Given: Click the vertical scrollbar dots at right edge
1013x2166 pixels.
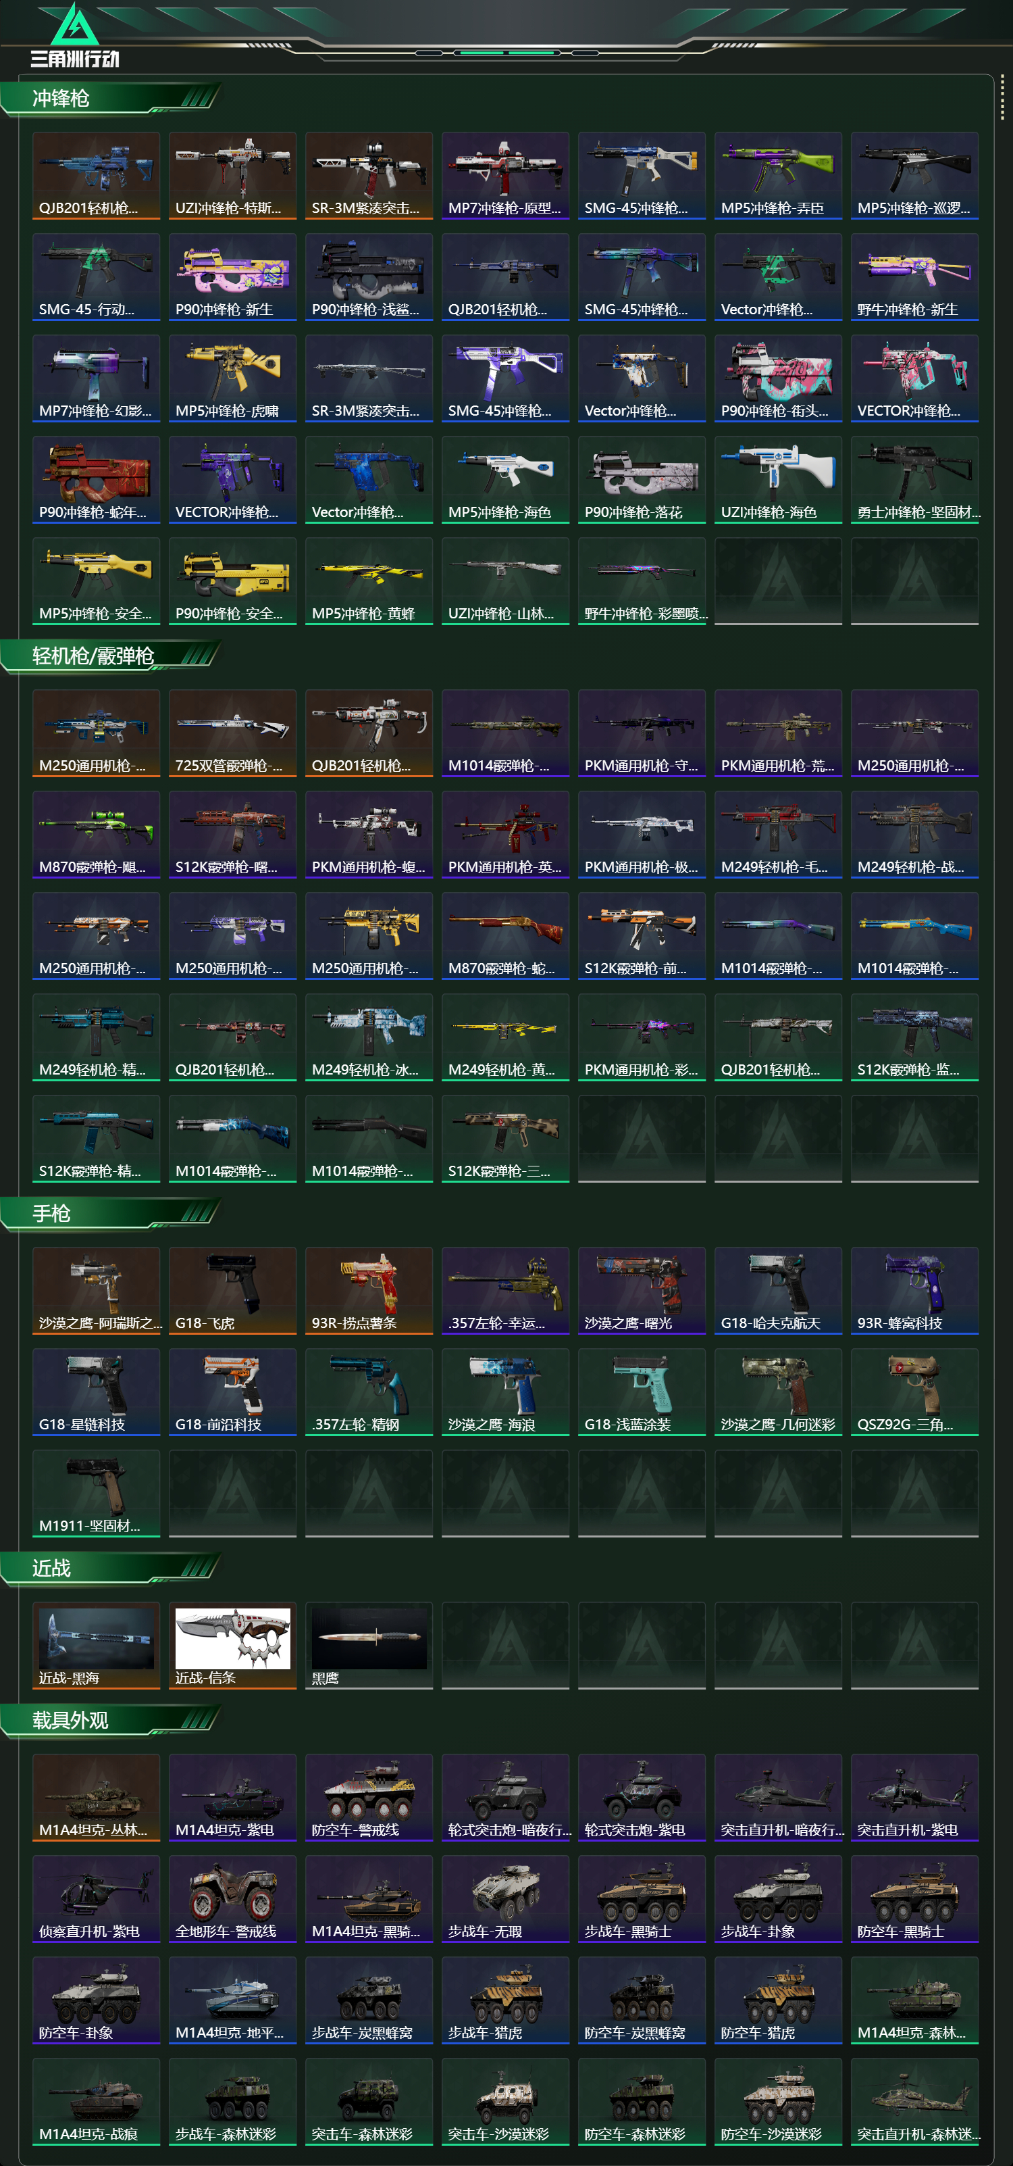Looking at the screenshot, I should [1002, 97].
